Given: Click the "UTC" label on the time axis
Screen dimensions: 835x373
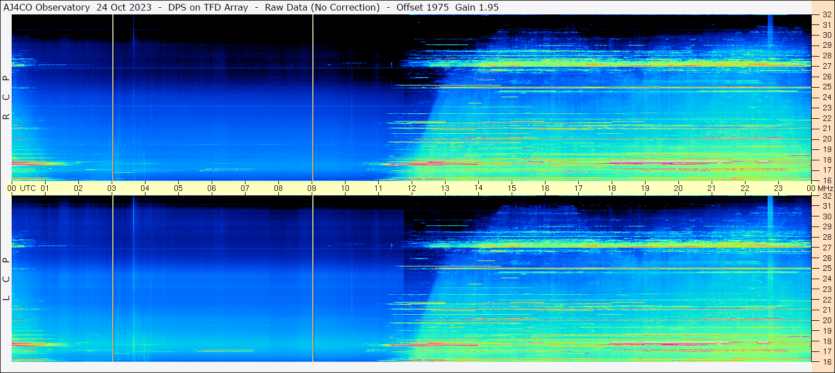Looking at the screenshot, I should [28, 188].
